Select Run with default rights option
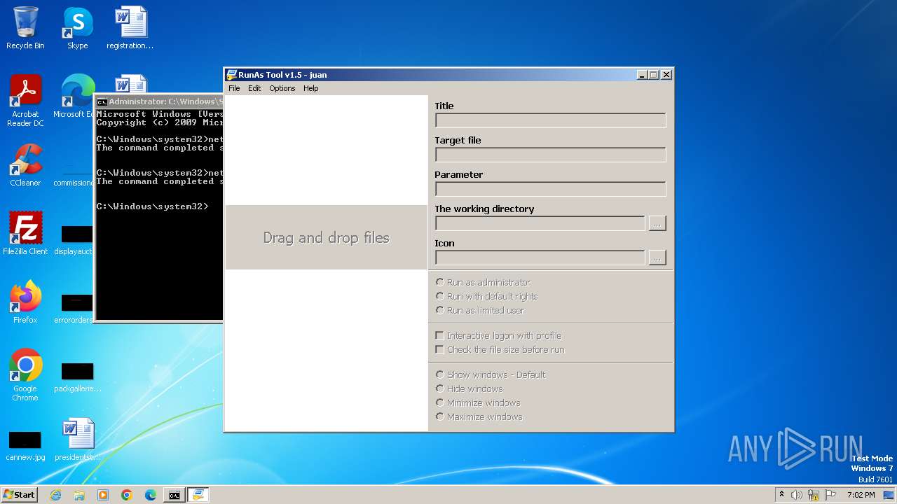The height and width of the screenshot is (504, 897). point(486,296)
